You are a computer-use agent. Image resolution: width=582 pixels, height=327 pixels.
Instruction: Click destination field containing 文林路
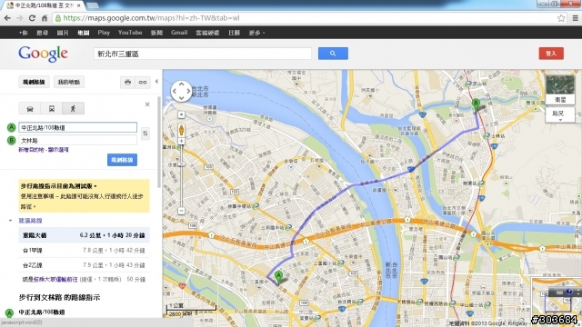78,141
